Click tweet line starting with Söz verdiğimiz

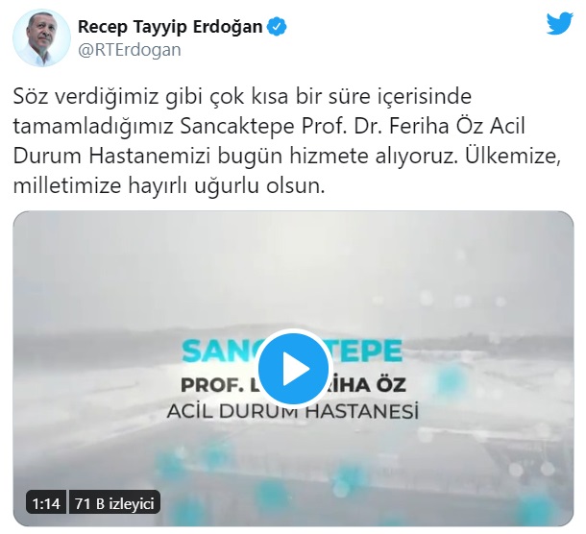coord(242,97)
